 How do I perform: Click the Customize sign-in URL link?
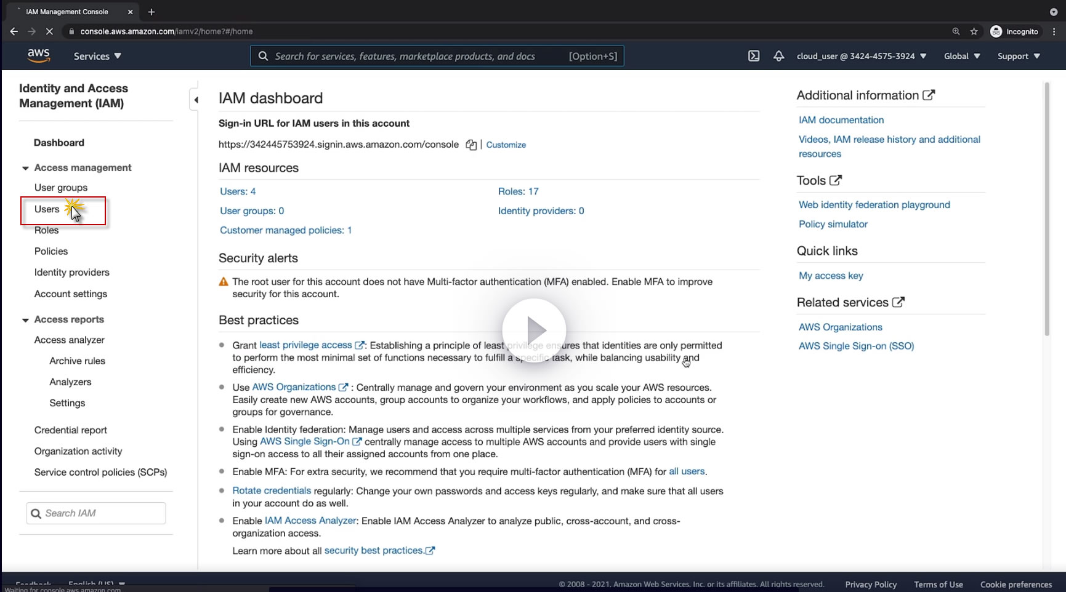(506, 145)
